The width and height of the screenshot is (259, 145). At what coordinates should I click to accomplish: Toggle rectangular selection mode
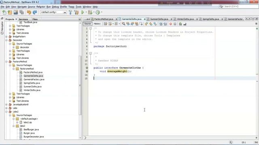141,24
